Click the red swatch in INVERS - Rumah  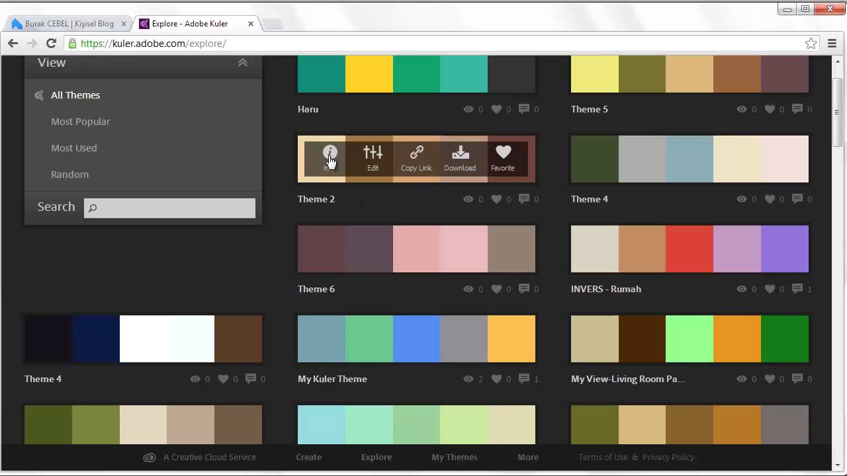tap(690, 249)
